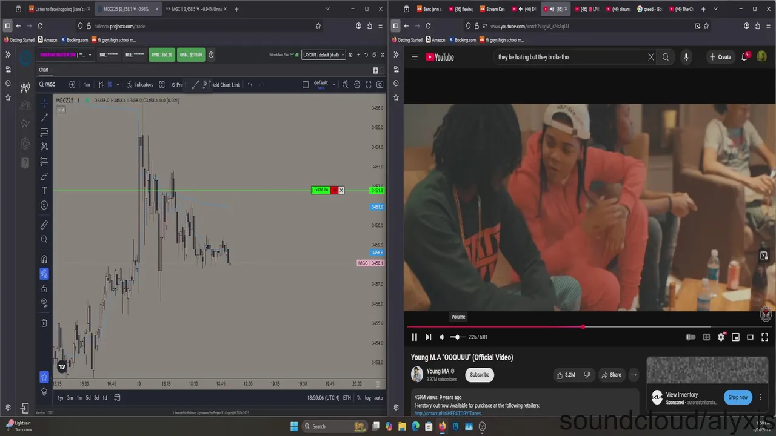Toggle lock all drawing tools
This screenshot has height=436, width=776.
[44, 288]
